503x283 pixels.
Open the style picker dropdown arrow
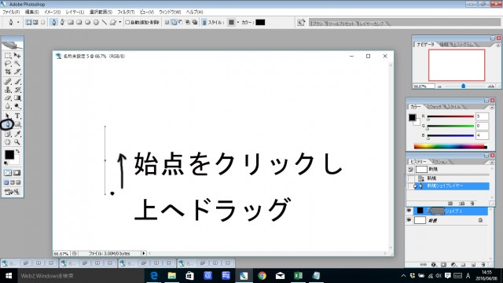point(238,23)
